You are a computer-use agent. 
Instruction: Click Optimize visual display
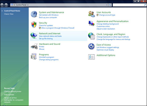tap(105, 50)
